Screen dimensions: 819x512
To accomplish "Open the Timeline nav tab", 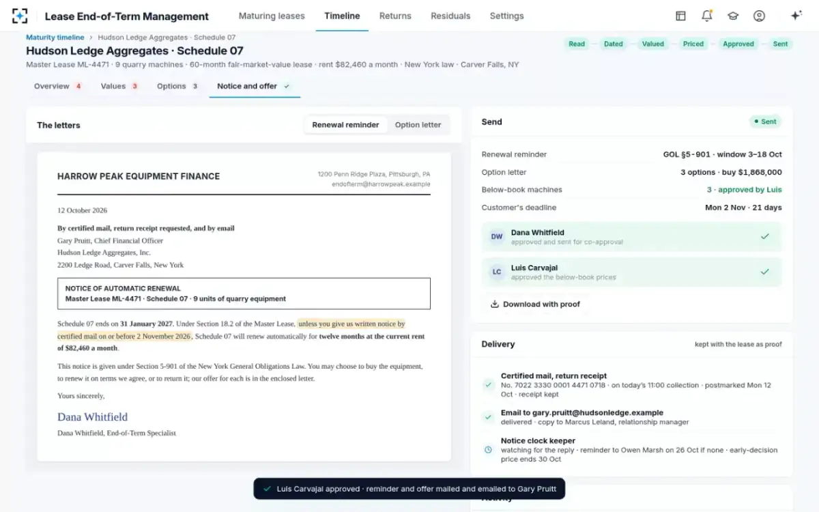I will [342, 16].
